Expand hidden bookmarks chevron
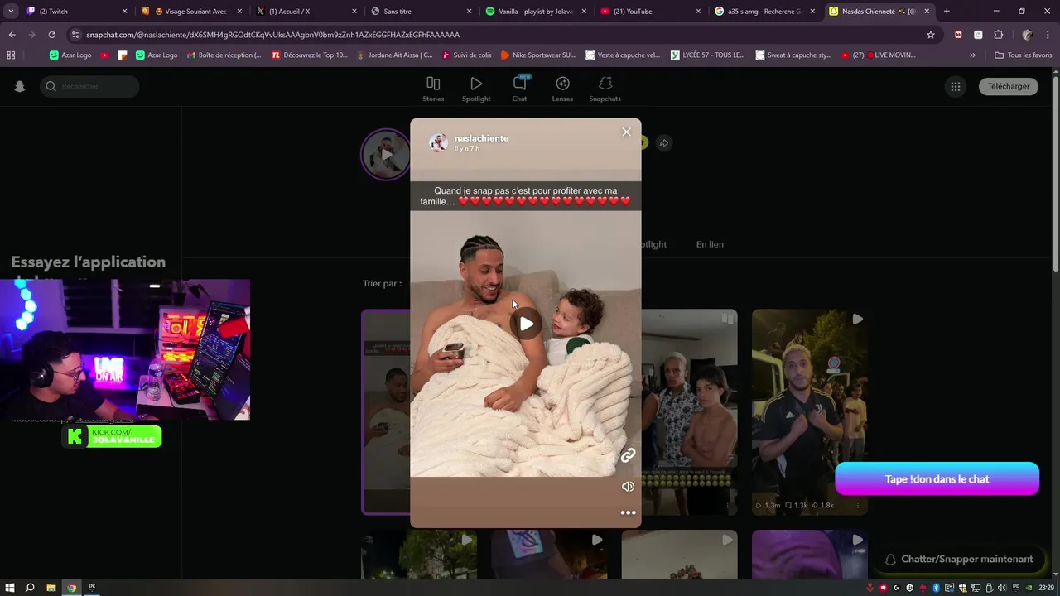Viewport: 1060px width, 596px height. coord(972,55)
